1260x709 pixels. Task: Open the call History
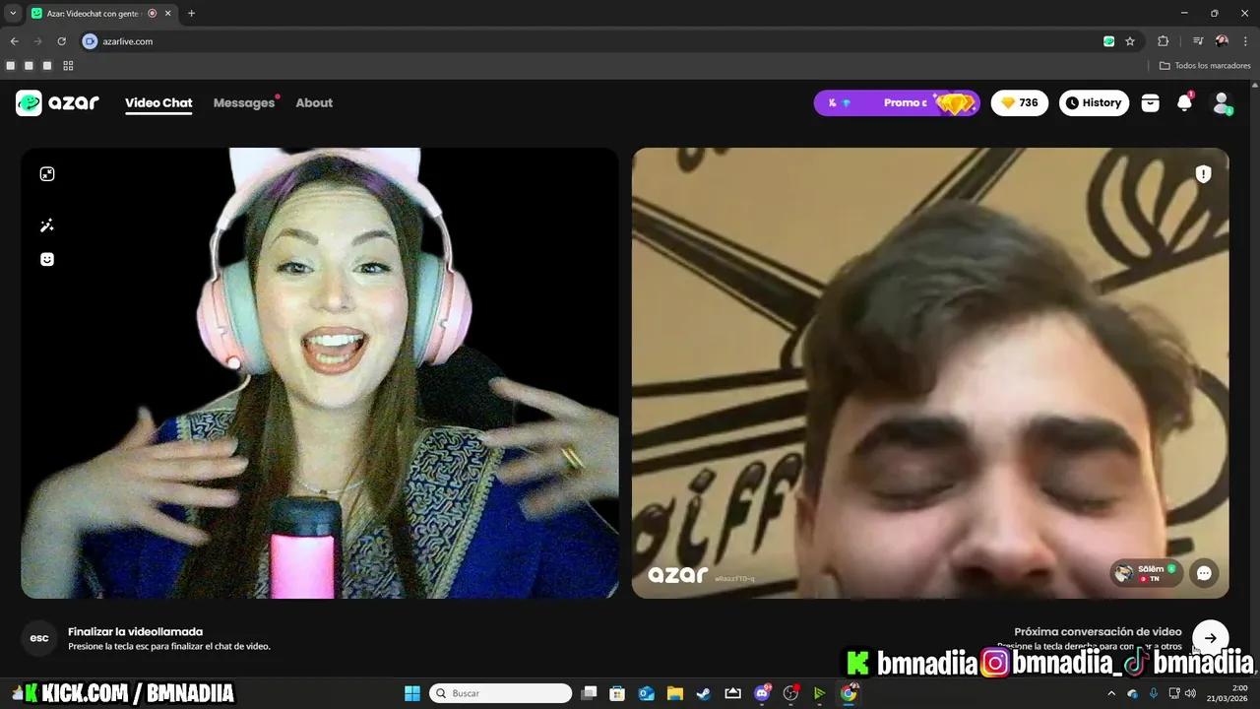click(x=1094, y=102)
